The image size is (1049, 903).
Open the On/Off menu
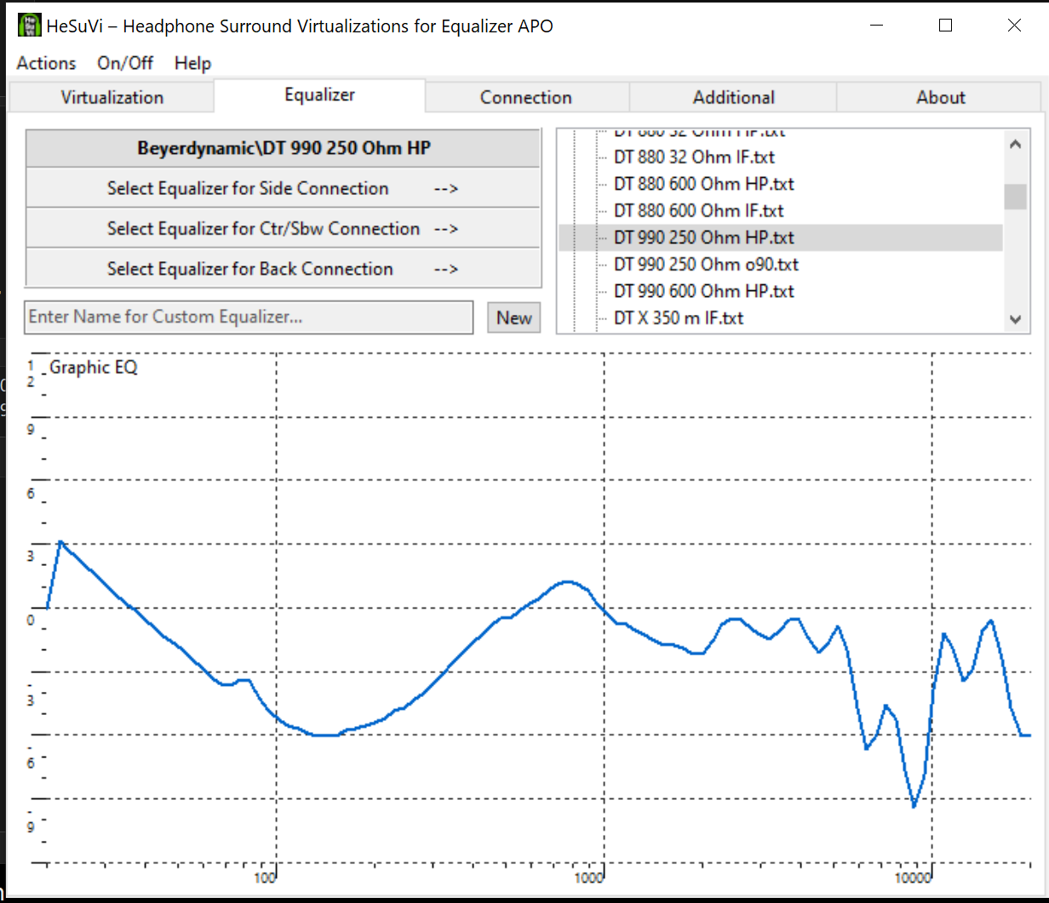pyautogui.click(x=125, y=63)
